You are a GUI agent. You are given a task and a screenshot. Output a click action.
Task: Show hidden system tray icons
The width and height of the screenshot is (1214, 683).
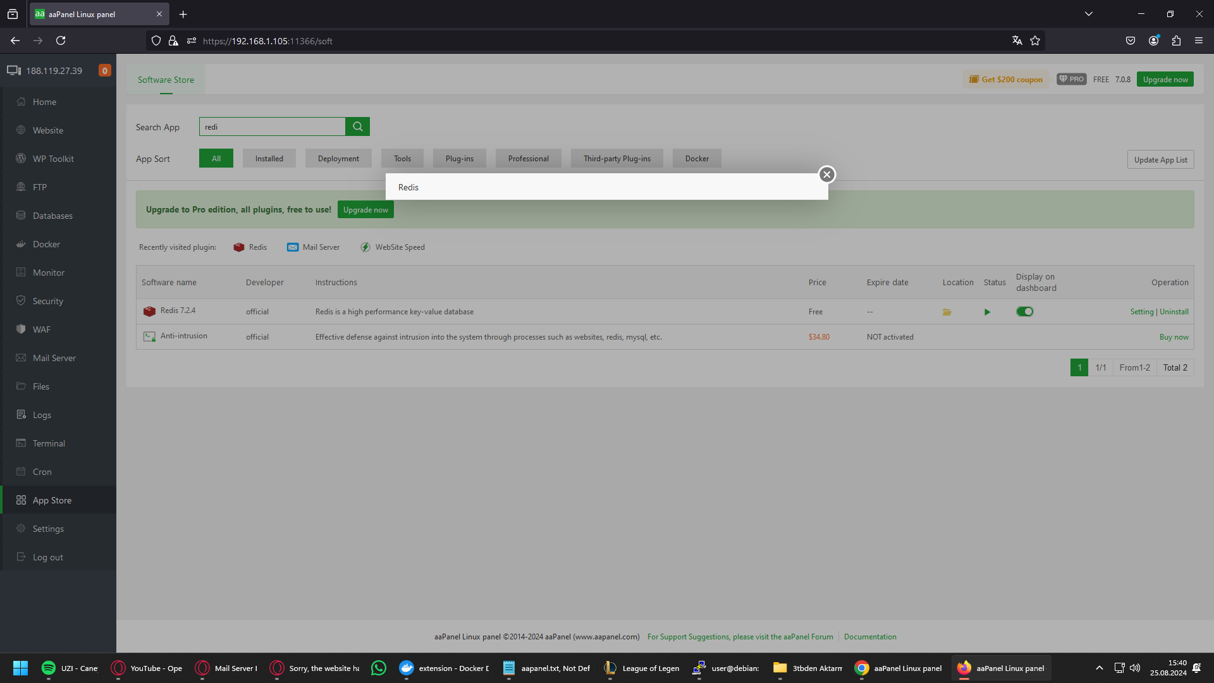pos(1099,668)
